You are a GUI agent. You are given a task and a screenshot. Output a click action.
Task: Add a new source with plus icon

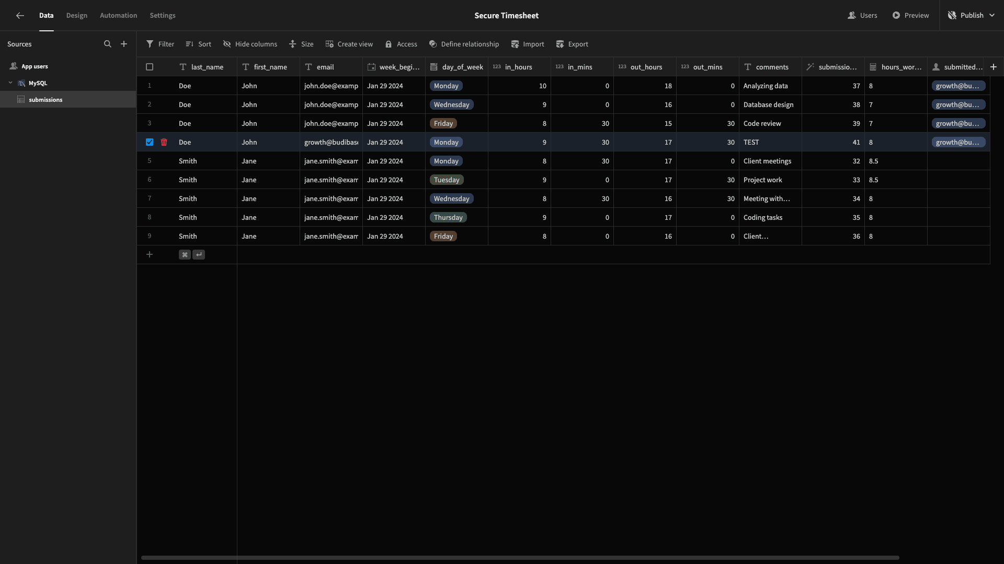(x=124, y=44)
